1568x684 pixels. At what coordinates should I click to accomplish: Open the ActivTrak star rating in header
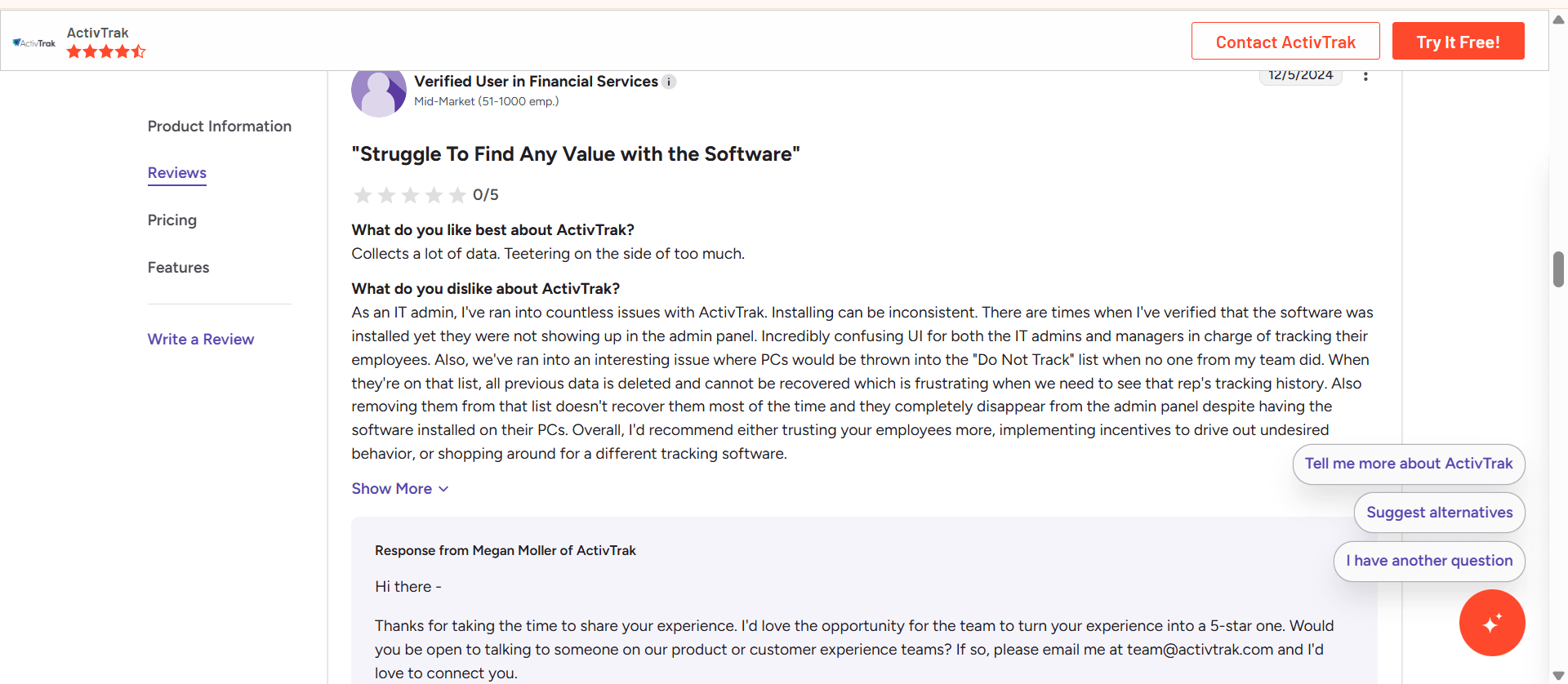(106, 51)
